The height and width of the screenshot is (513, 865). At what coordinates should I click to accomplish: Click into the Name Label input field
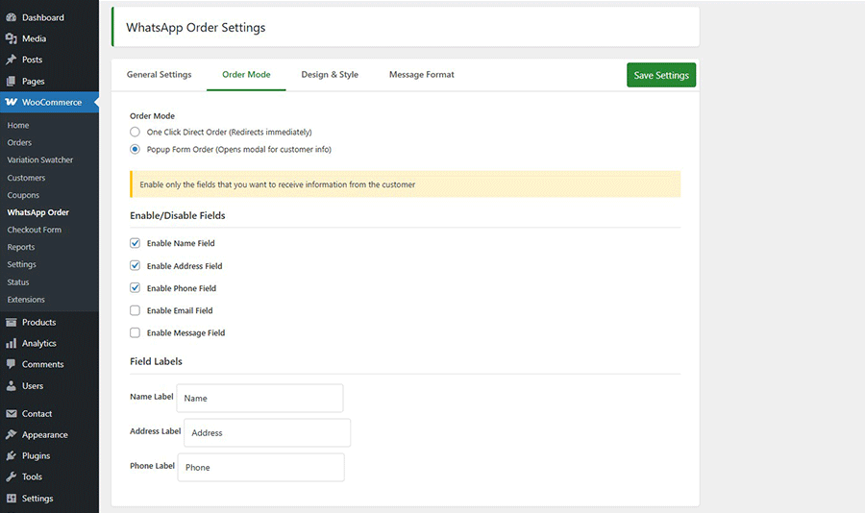pos(259,398)
